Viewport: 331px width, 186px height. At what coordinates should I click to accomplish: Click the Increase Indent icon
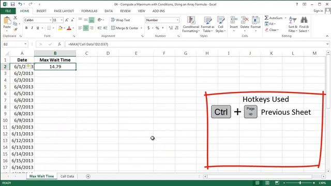(x=106, y=28)
